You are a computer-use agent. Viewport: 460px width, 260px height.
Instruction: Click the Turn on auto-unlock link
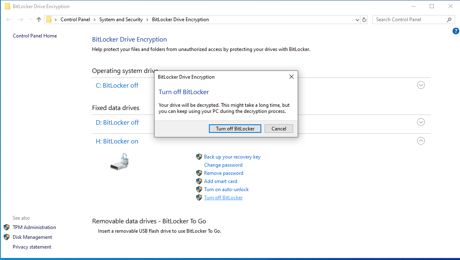pyautogui.click(x=227, y=189)
